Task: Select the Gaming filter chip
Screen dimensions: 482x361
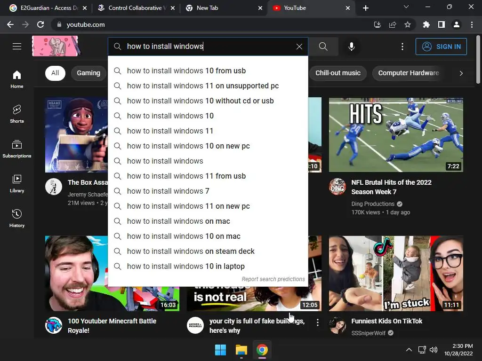Action: pyautogui.click(x=88, y=73)
